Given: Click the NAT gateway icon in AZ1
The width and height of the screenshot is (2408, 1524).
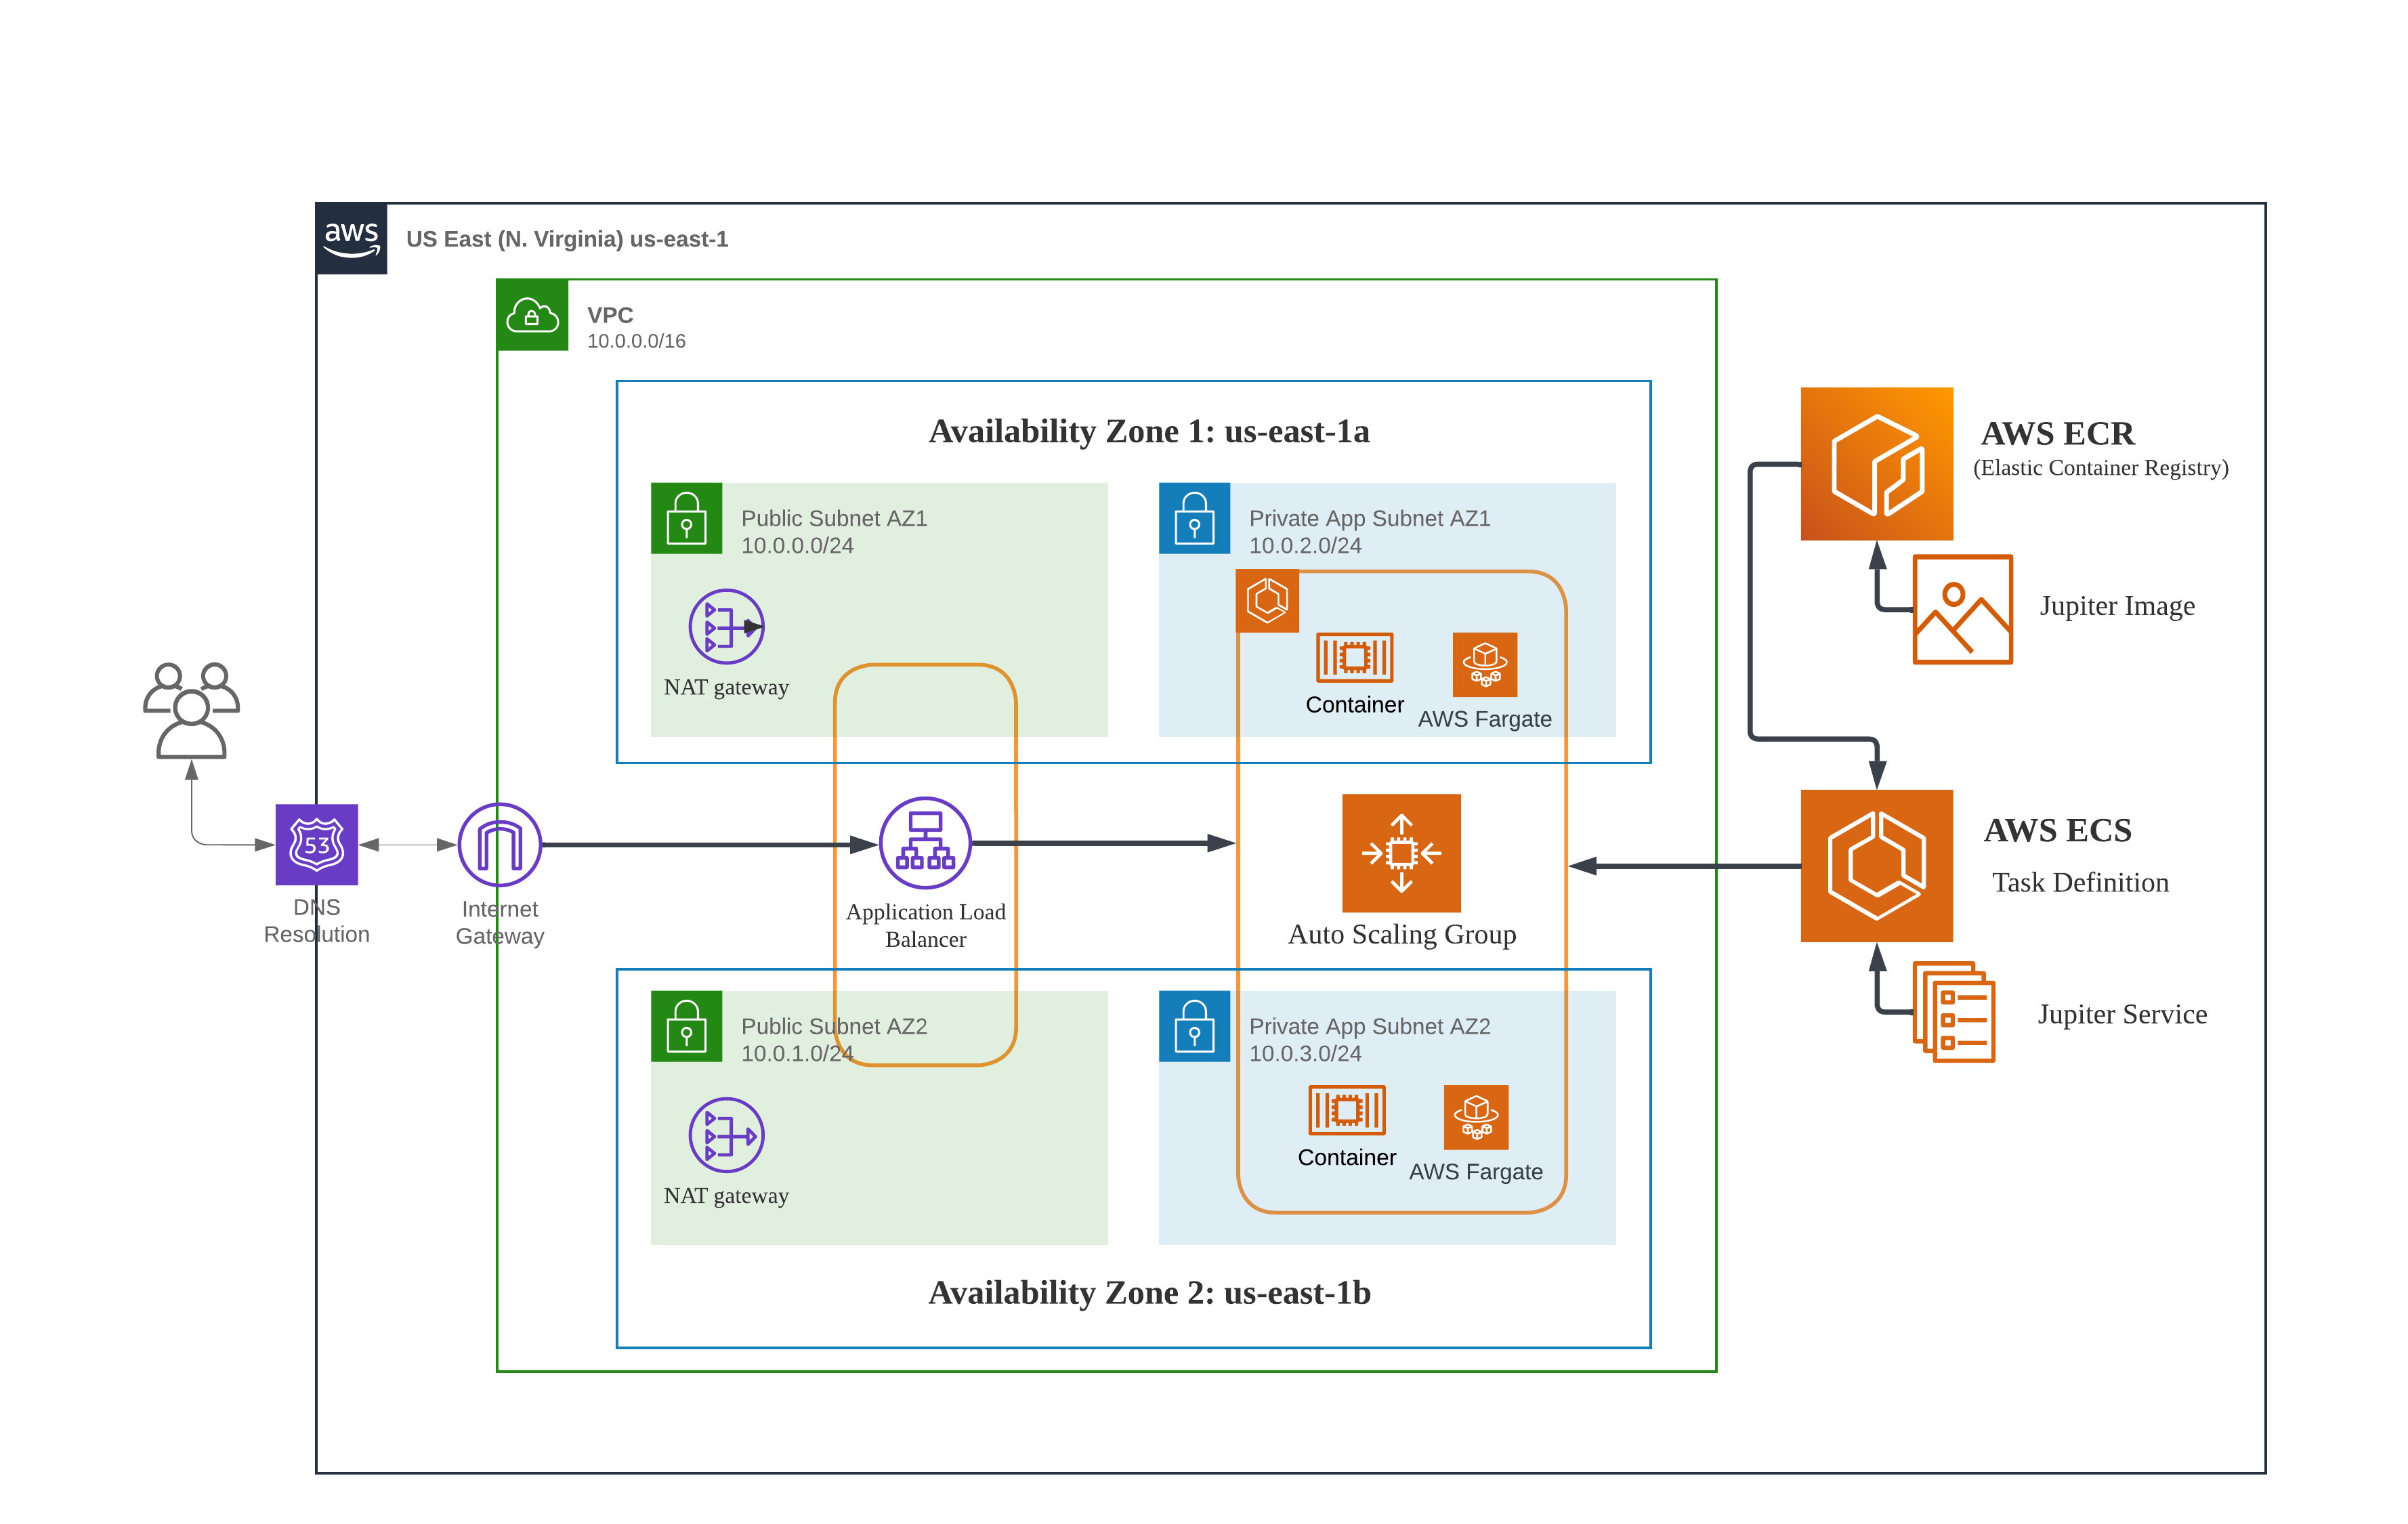Looking at the screenshot, I should pos(726,626).
